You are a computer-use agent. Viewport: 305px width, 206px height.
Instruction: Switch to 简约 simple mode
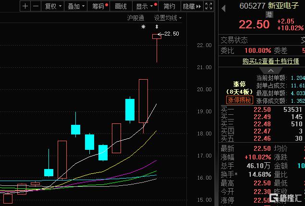coord(169,6)
